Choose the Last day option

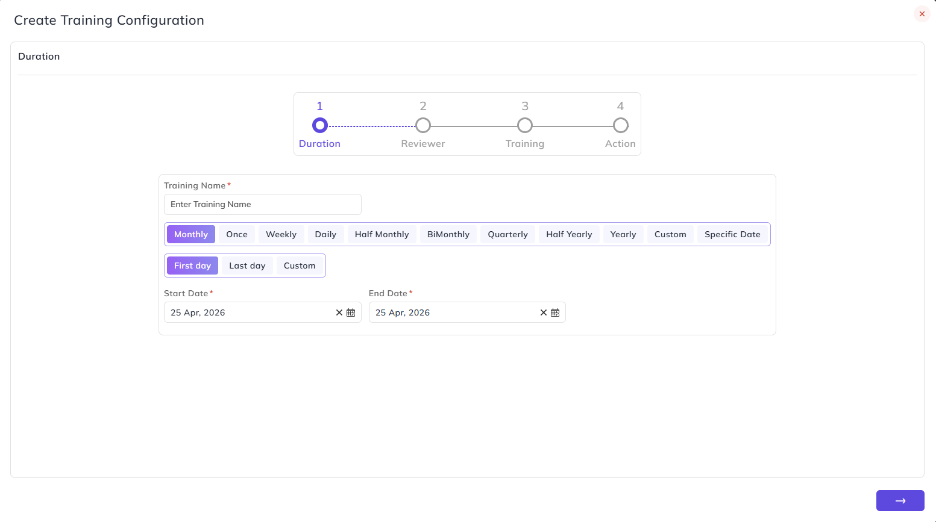click(x=247, y=266)
